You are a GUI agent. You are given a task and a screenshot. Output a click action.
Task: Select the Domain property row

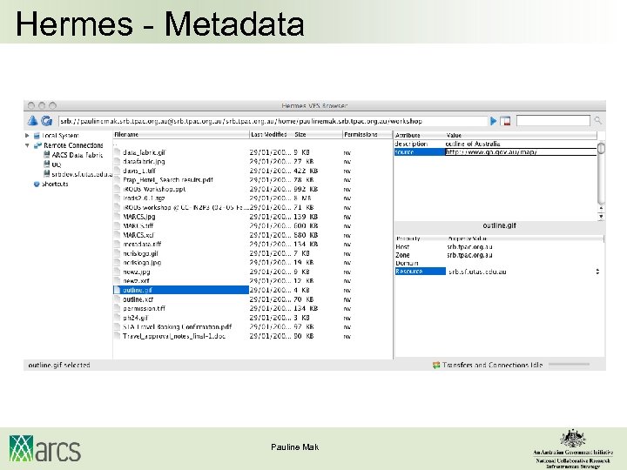coord(499,263)
